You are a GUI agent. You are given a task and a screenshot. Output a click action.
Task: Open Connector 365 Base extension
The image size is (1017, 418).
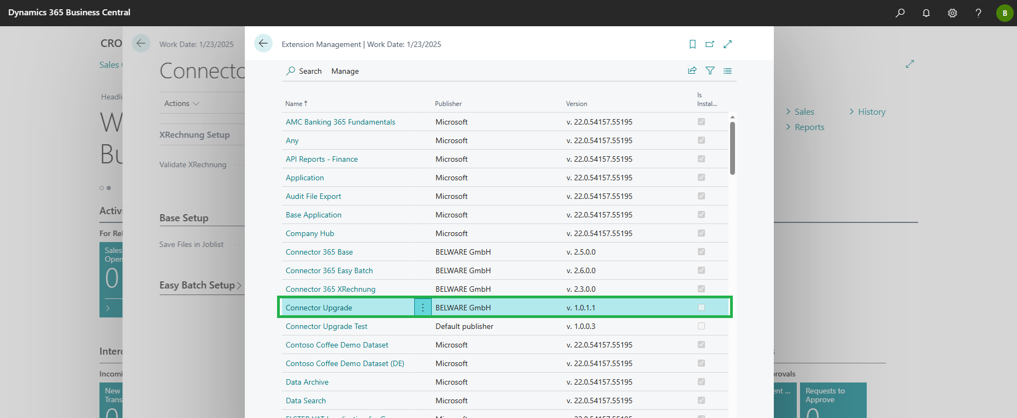tap(319, 252)
